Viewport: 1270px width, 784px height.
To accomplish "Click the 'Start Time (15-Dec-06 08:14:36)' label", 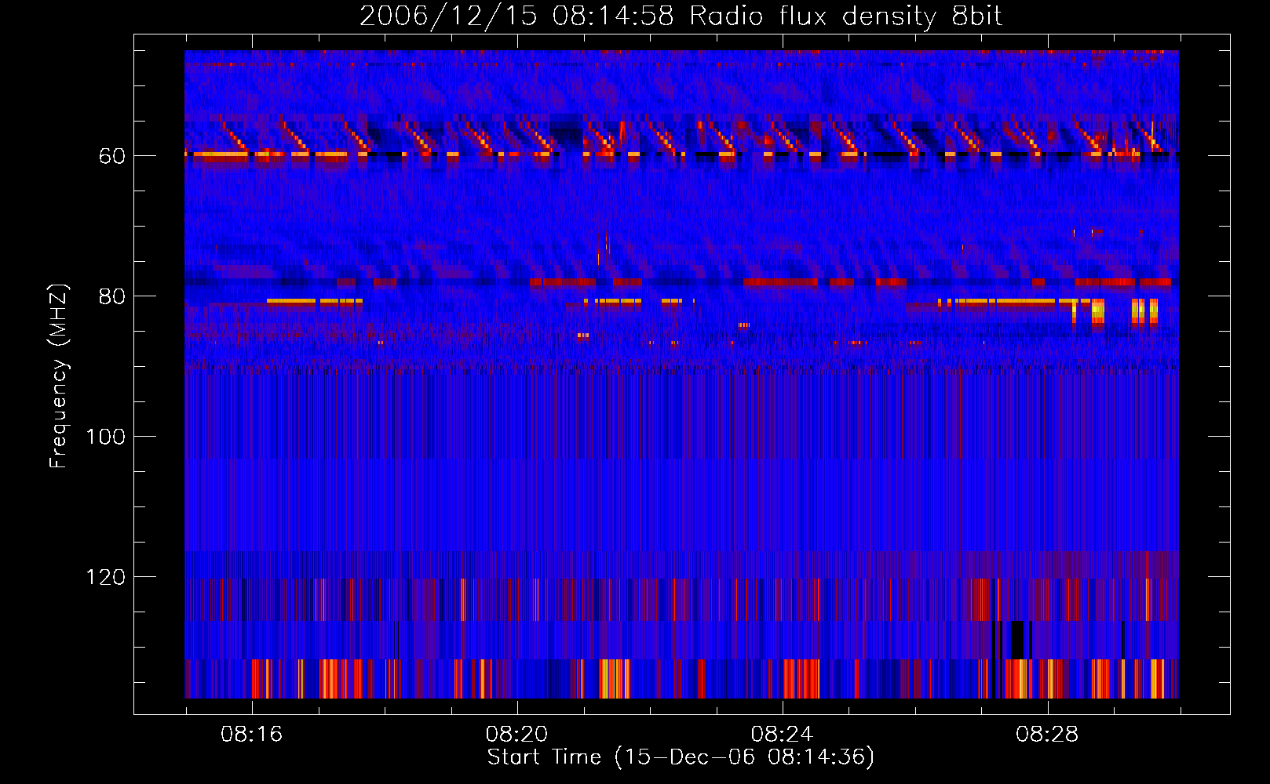I will (681, 757).
